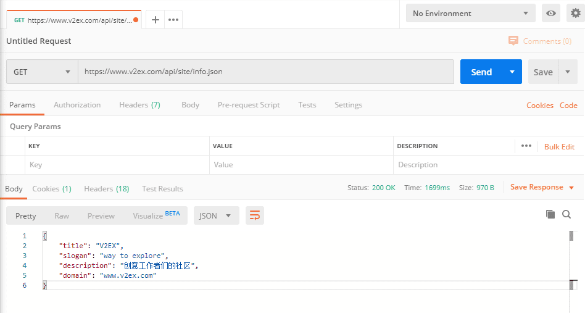Select the GET v2ex request tab
The image size is (585, 313).
coord(74,20)
